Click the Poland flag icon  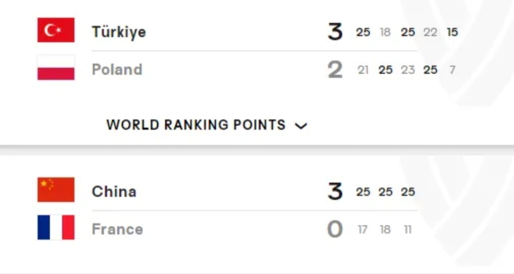pyautogui.click(x=56, y=68)
